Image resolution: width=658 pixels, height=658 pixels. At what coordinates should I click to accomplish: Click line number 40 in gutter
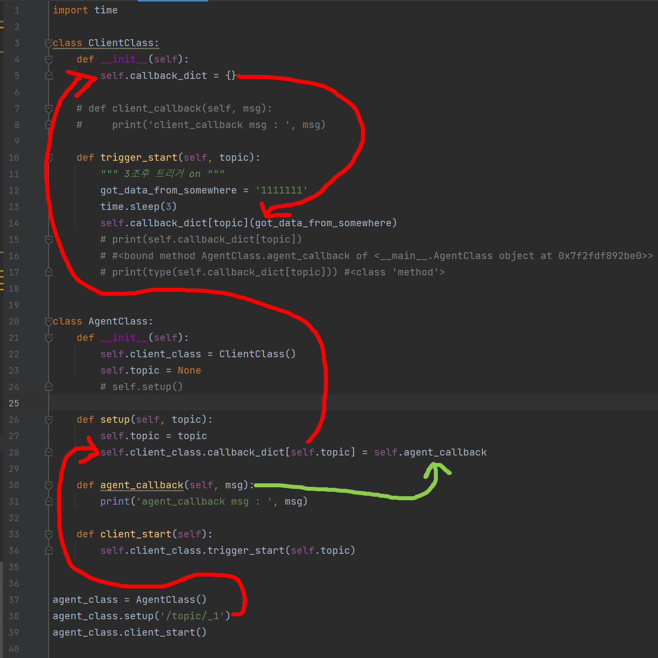pos(14,649)
